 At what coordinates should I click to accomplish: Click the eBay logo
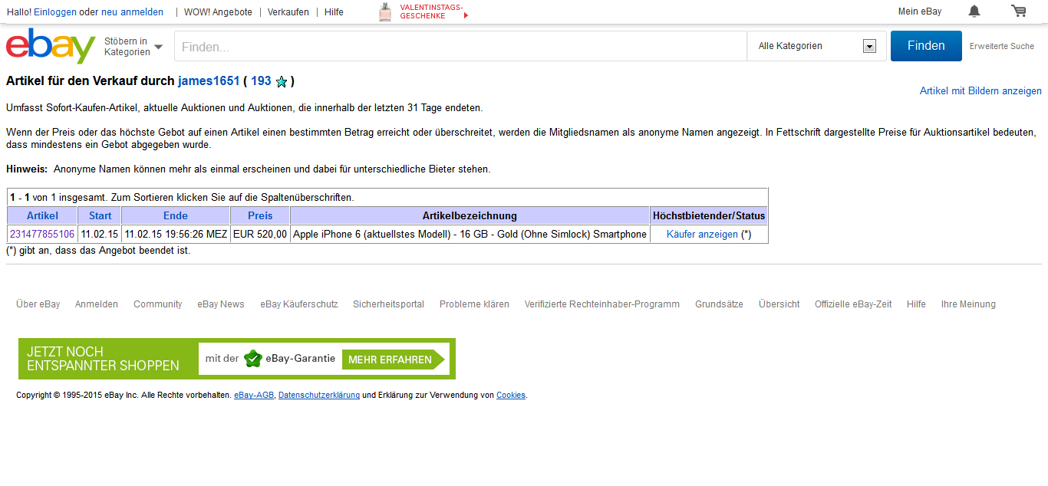[x=51, y=46]
